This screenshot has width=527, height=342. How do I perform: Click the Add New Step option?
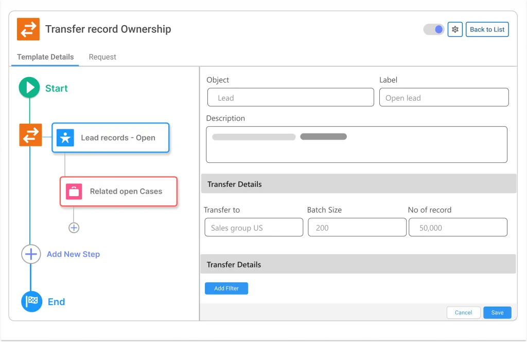[x=73, y=254]
